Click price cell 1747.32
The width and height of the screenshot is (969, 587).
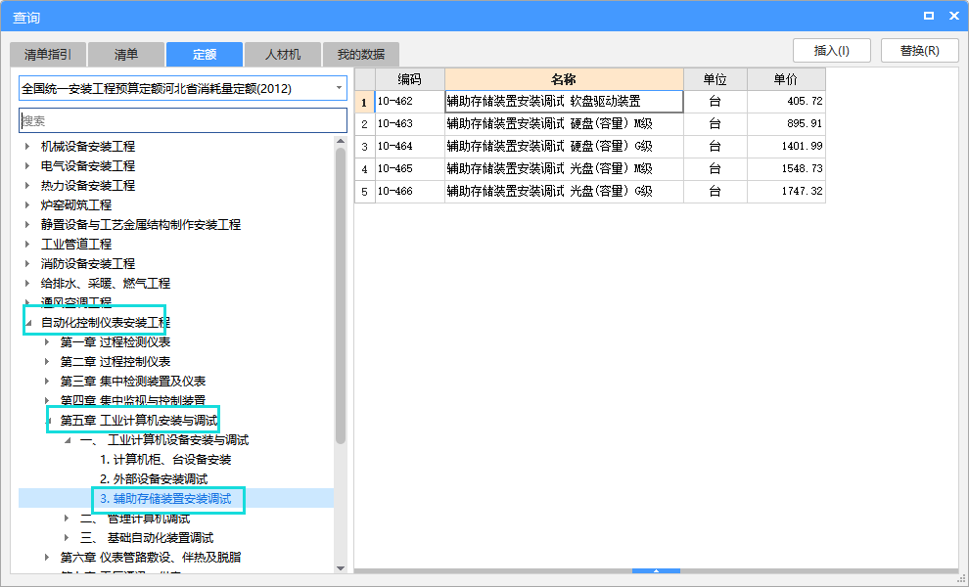click(786, 192)
